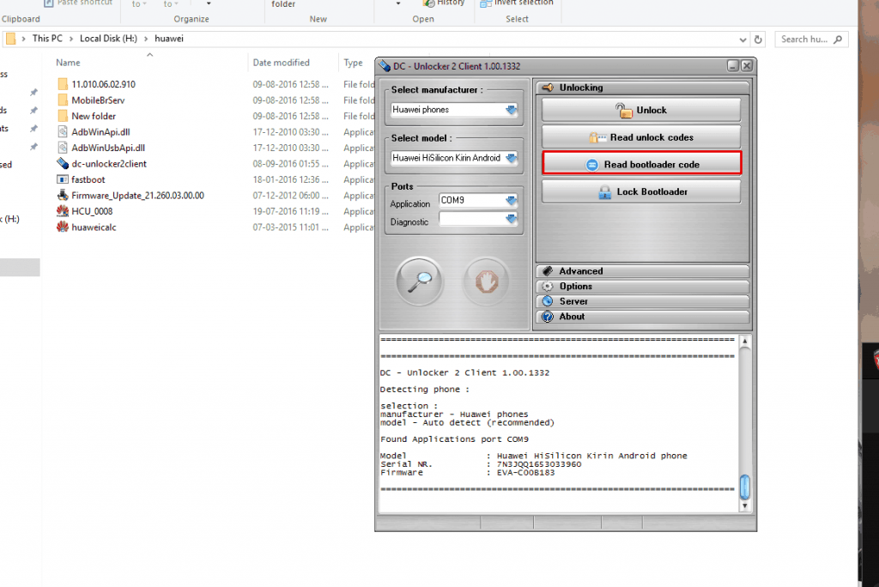
Task: Click Local Disk (H:) in the breadcrumb
Action: point(108,39)
